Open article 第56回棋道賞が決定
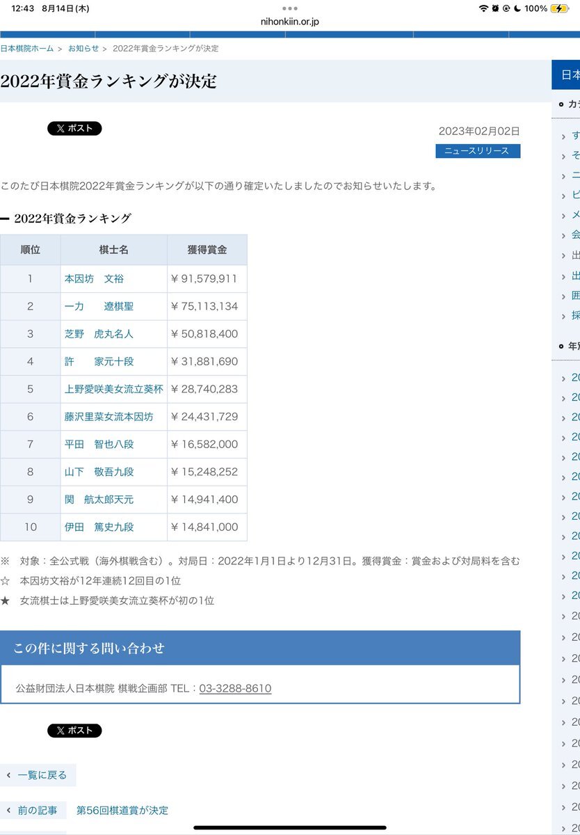580x835 pixels. point(122,811)
